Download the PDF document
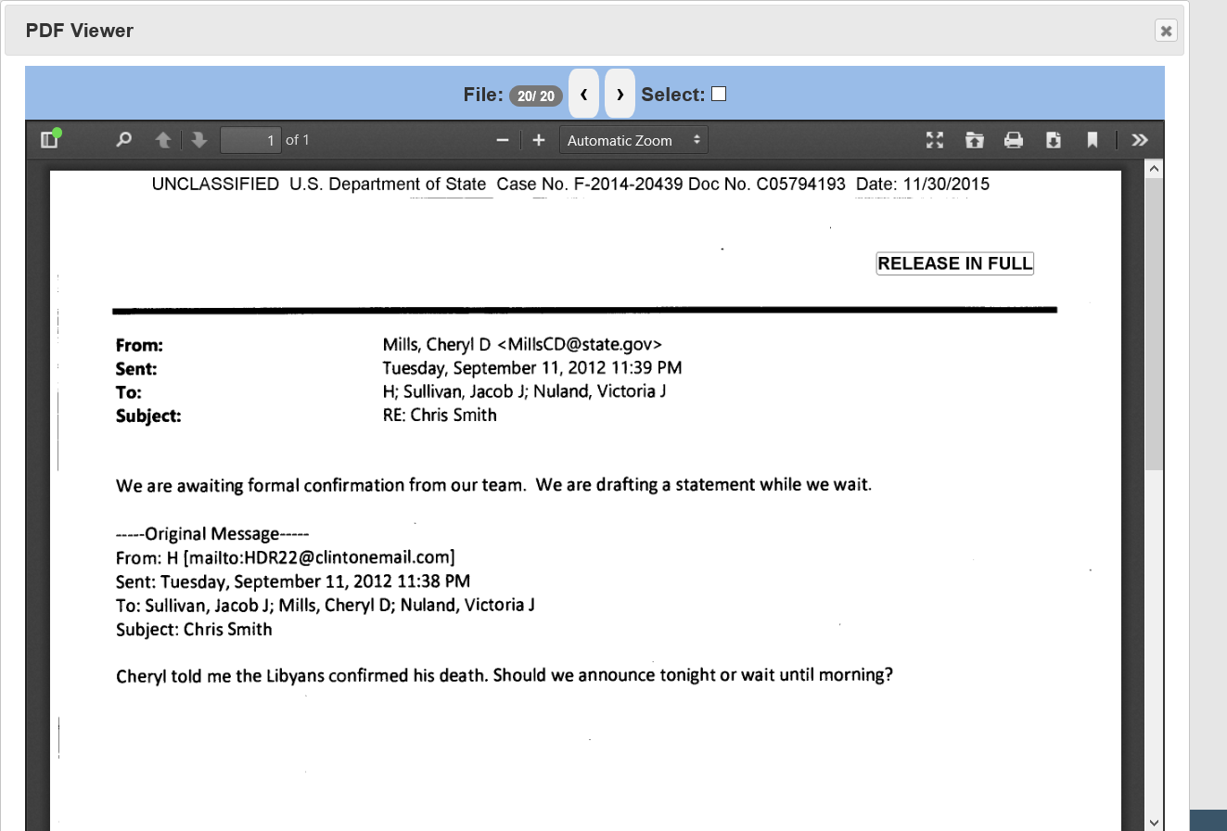 (x=1054, y=140)
